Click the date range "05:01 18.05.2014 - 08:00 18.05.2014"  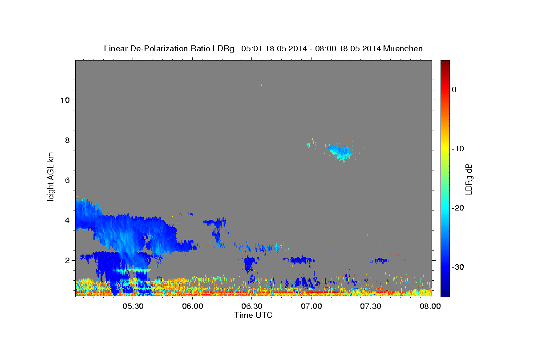click(x=311, y=49)
